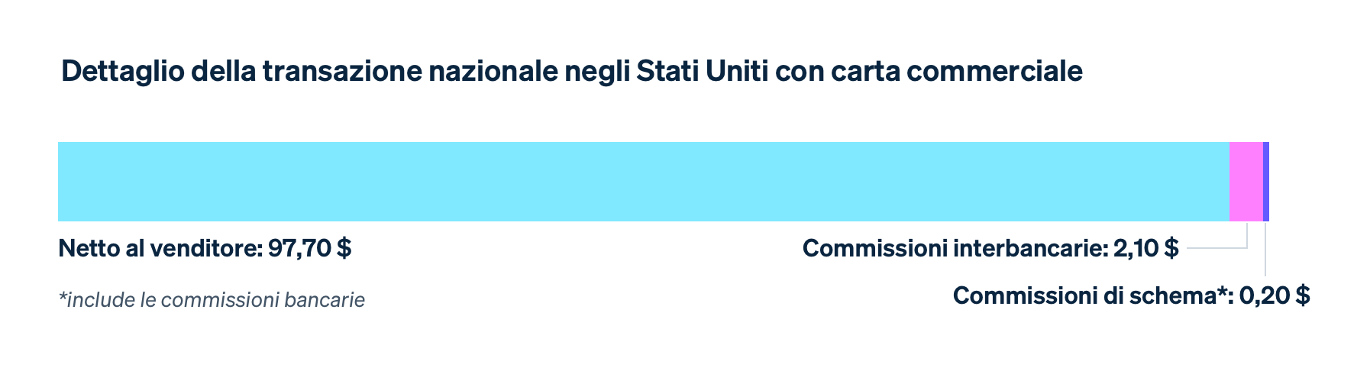Click the asterisk starting the footnote
1370x371 pixels.
pos(62,297)
